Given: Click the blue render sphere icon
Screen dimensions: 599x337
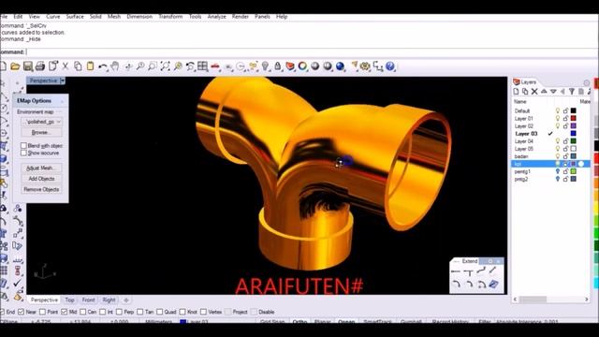Looking at the screenshot, I should (x=340, y=66).
